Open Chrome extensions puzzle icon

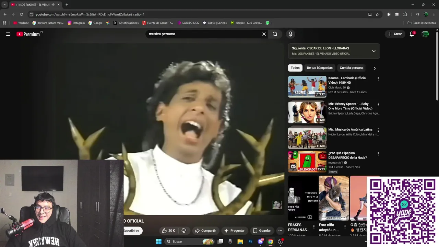[x=405, y=14]
